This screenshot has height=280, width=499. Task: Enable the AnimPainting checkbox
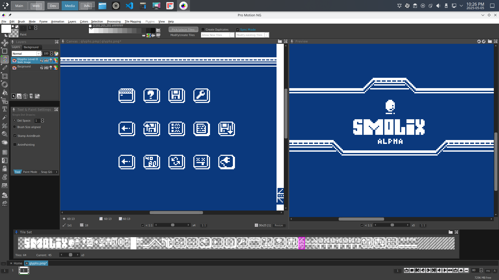coord(15,144)
